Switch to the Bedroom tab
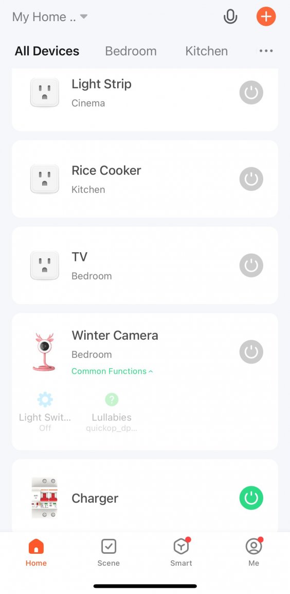Screen dimensions: 290x594 click(131, 51)
